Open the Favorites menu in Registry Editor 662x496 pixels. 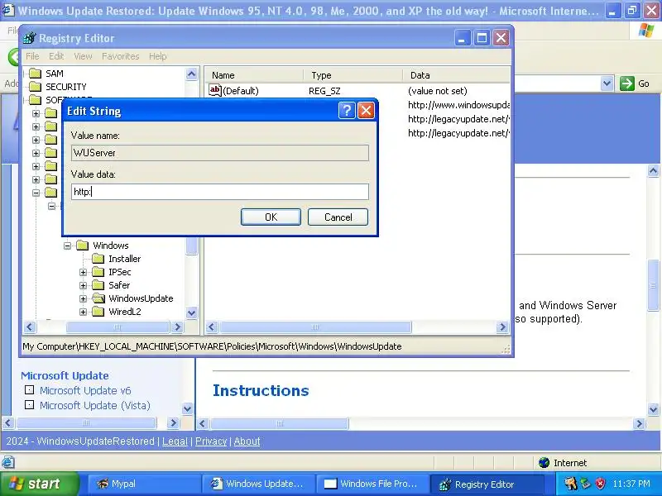pos(120,56)
